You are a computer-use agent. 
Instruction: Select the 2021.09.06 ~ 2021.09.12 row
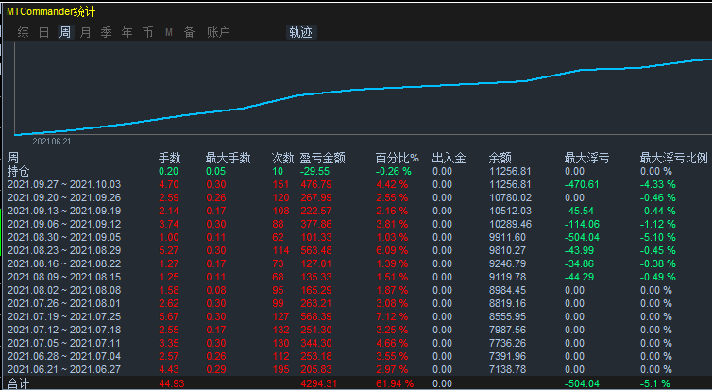[356, 224]
